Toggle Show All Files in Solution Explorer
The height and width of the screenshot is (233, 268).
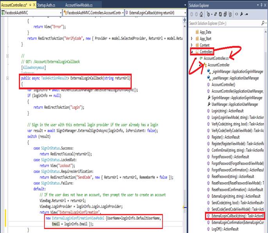[231, 14]
